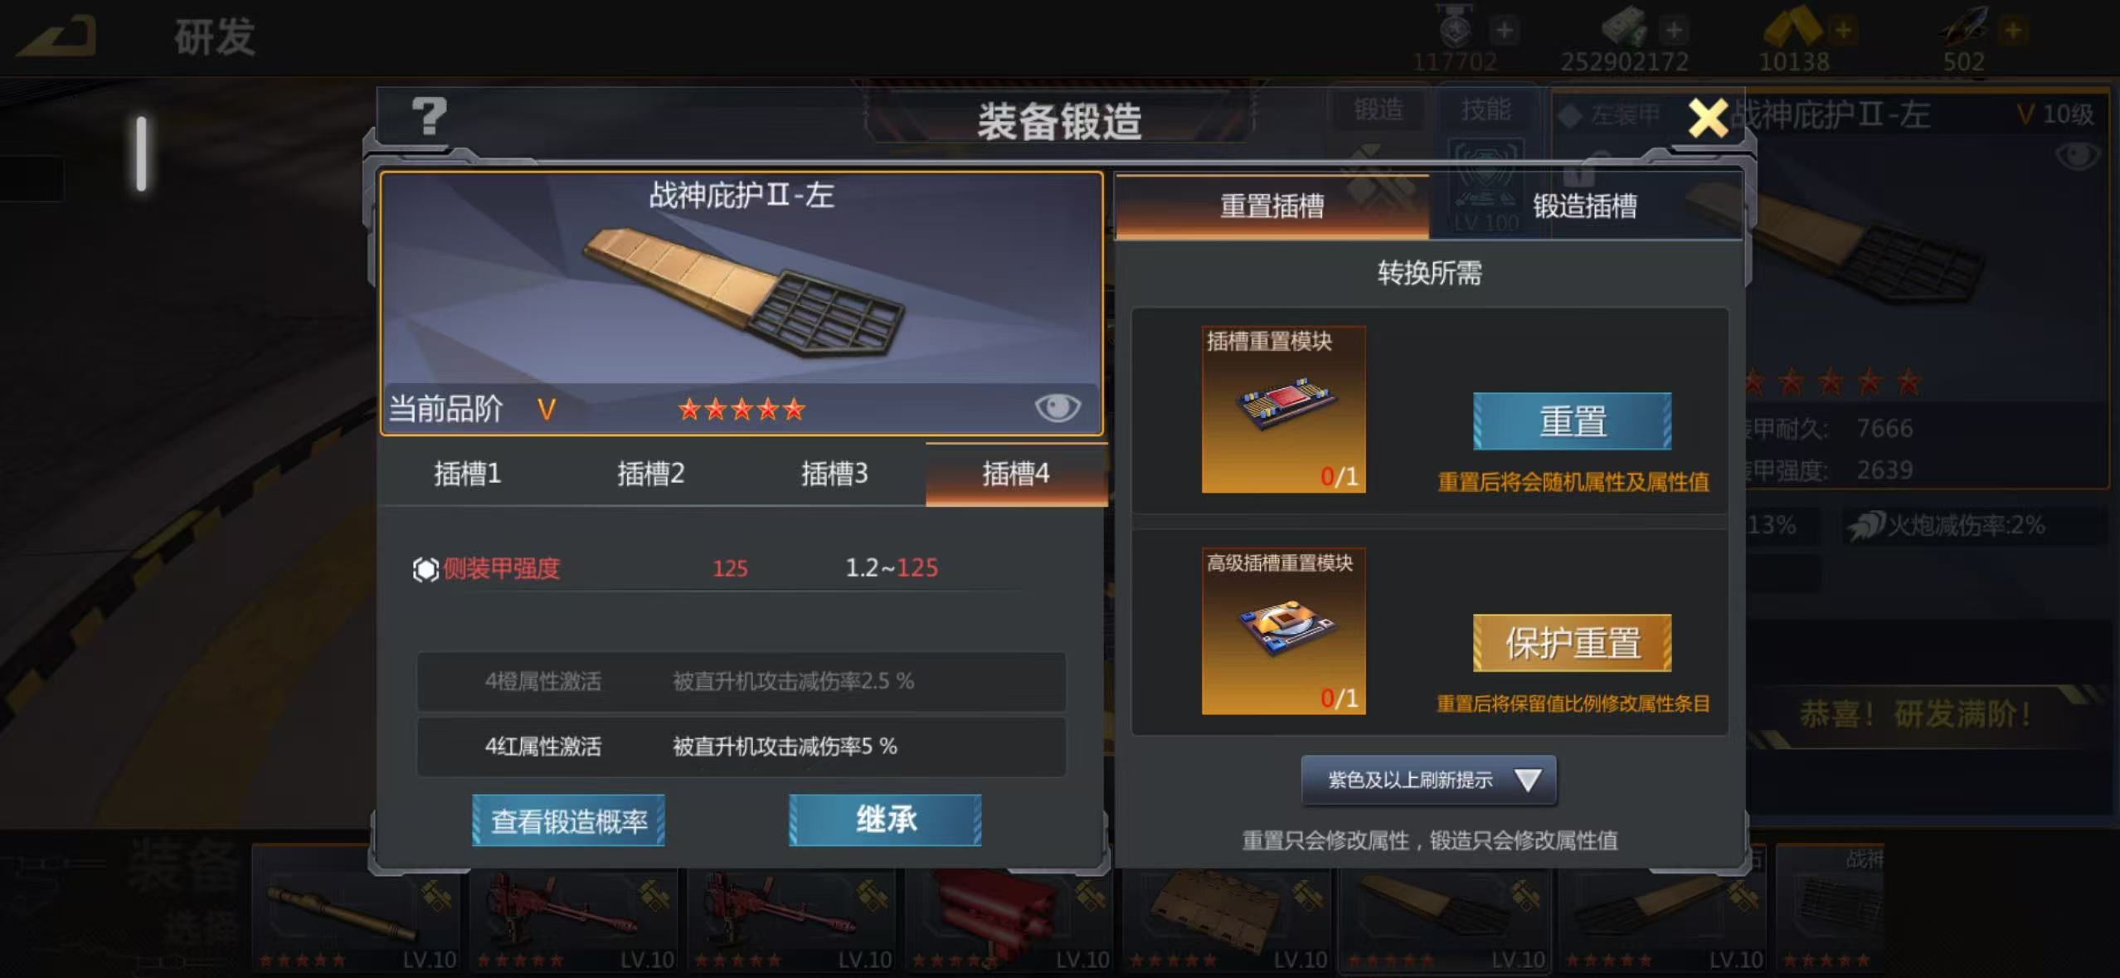
Task: Switch to the 锻造插槽 tab
Action: (1585, 206)
